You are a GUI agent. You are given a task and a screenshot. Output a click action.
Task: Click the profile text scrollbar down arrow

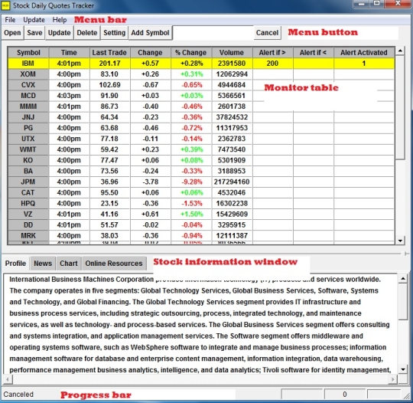[403, 369]
